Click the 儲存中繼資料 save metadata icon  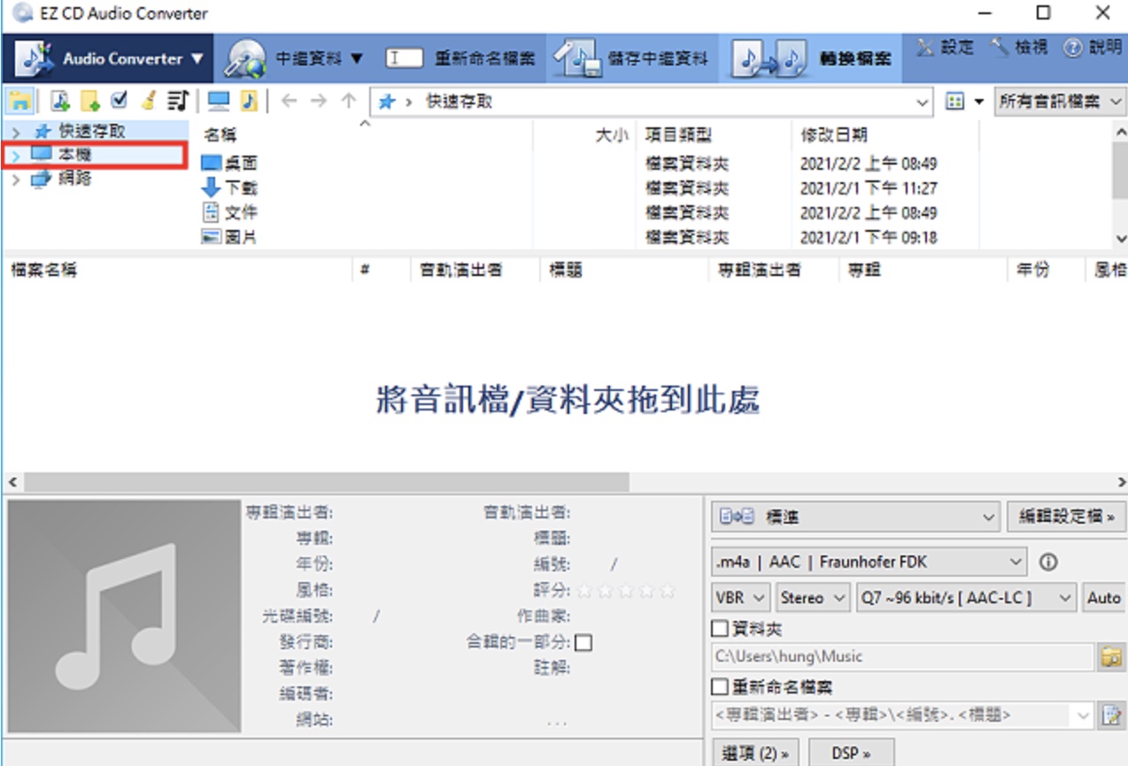[577, 59]
